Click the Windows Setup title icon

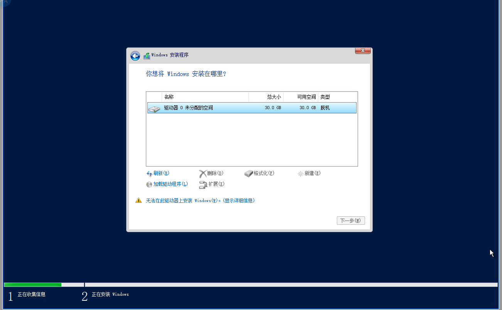tap(147, 56)
